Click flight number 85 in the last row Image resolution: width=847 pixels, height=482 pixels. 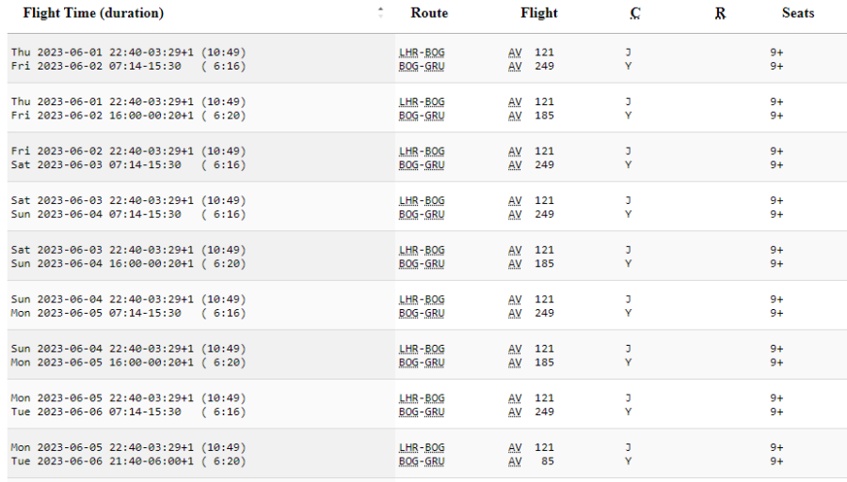[548, 461]
